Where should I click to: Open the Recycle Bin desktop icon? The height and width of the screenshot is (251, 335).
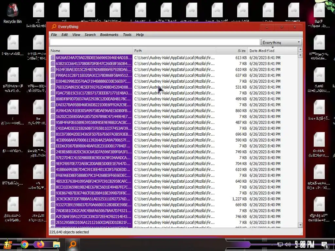coord(12,13)
